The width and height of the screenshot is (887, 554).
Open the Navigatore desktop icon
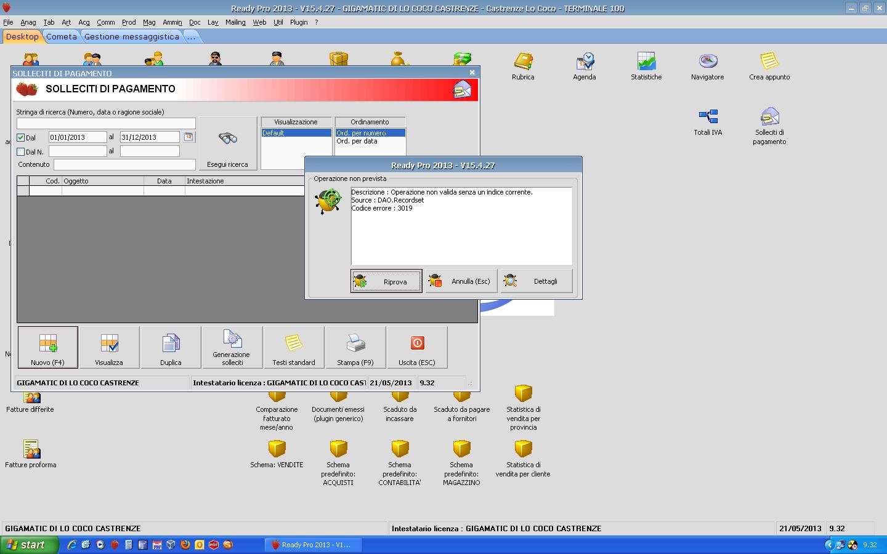(x=707, y=66)
